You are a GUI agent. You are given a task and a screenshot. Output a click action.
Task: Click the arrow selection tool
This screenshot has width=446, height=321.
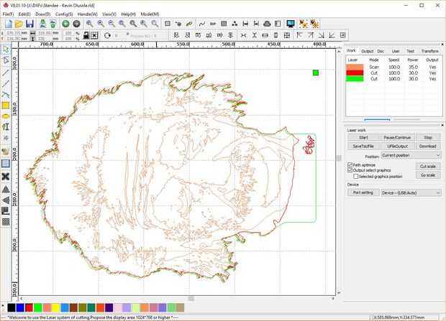click(6, 50)
